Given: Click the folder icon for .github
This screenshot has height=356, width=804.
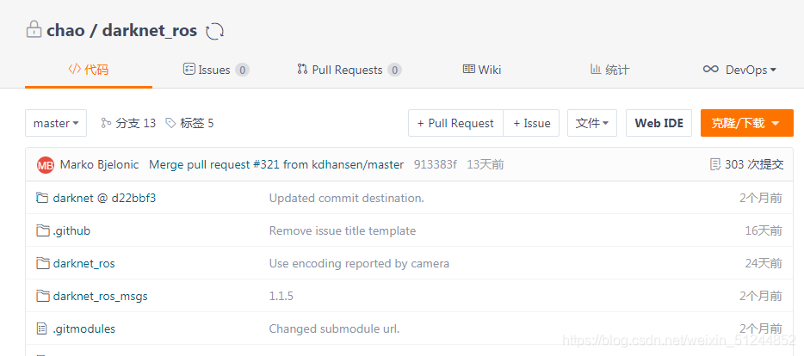Looking at the screenshot, I should (x=42, y=231).
